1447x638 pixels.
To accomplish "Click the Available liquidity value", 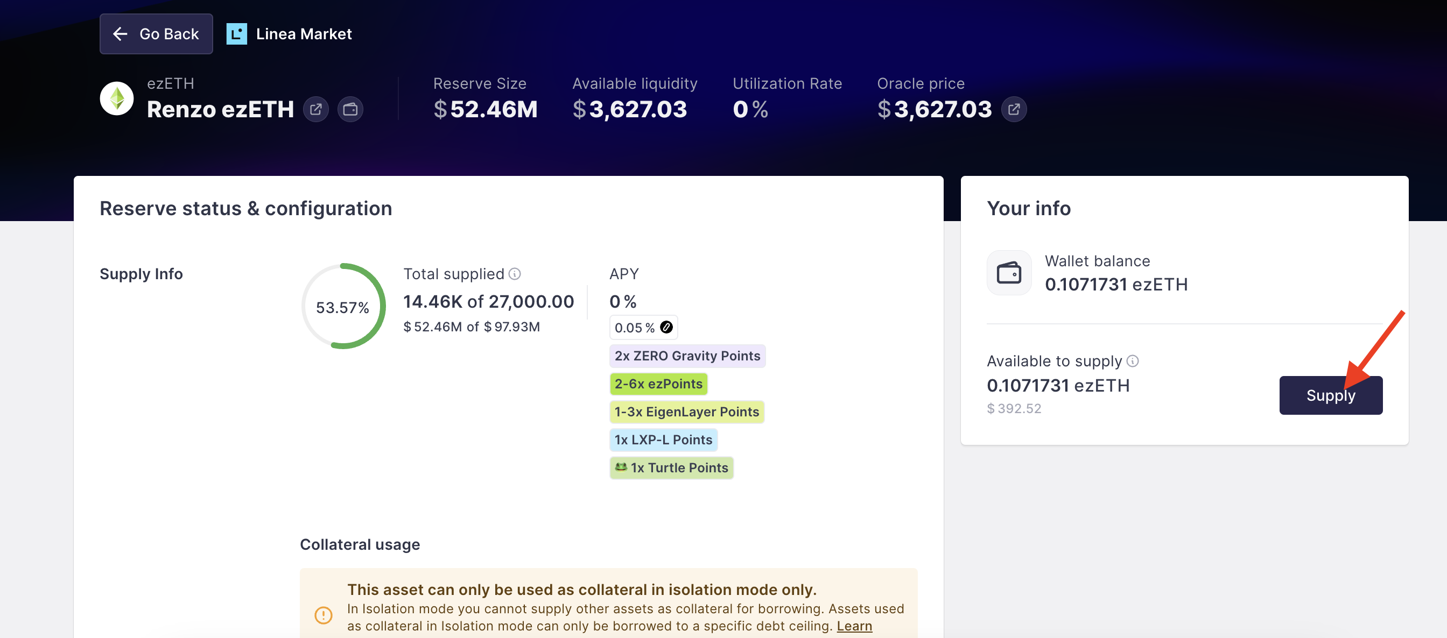I will point(630,109).
